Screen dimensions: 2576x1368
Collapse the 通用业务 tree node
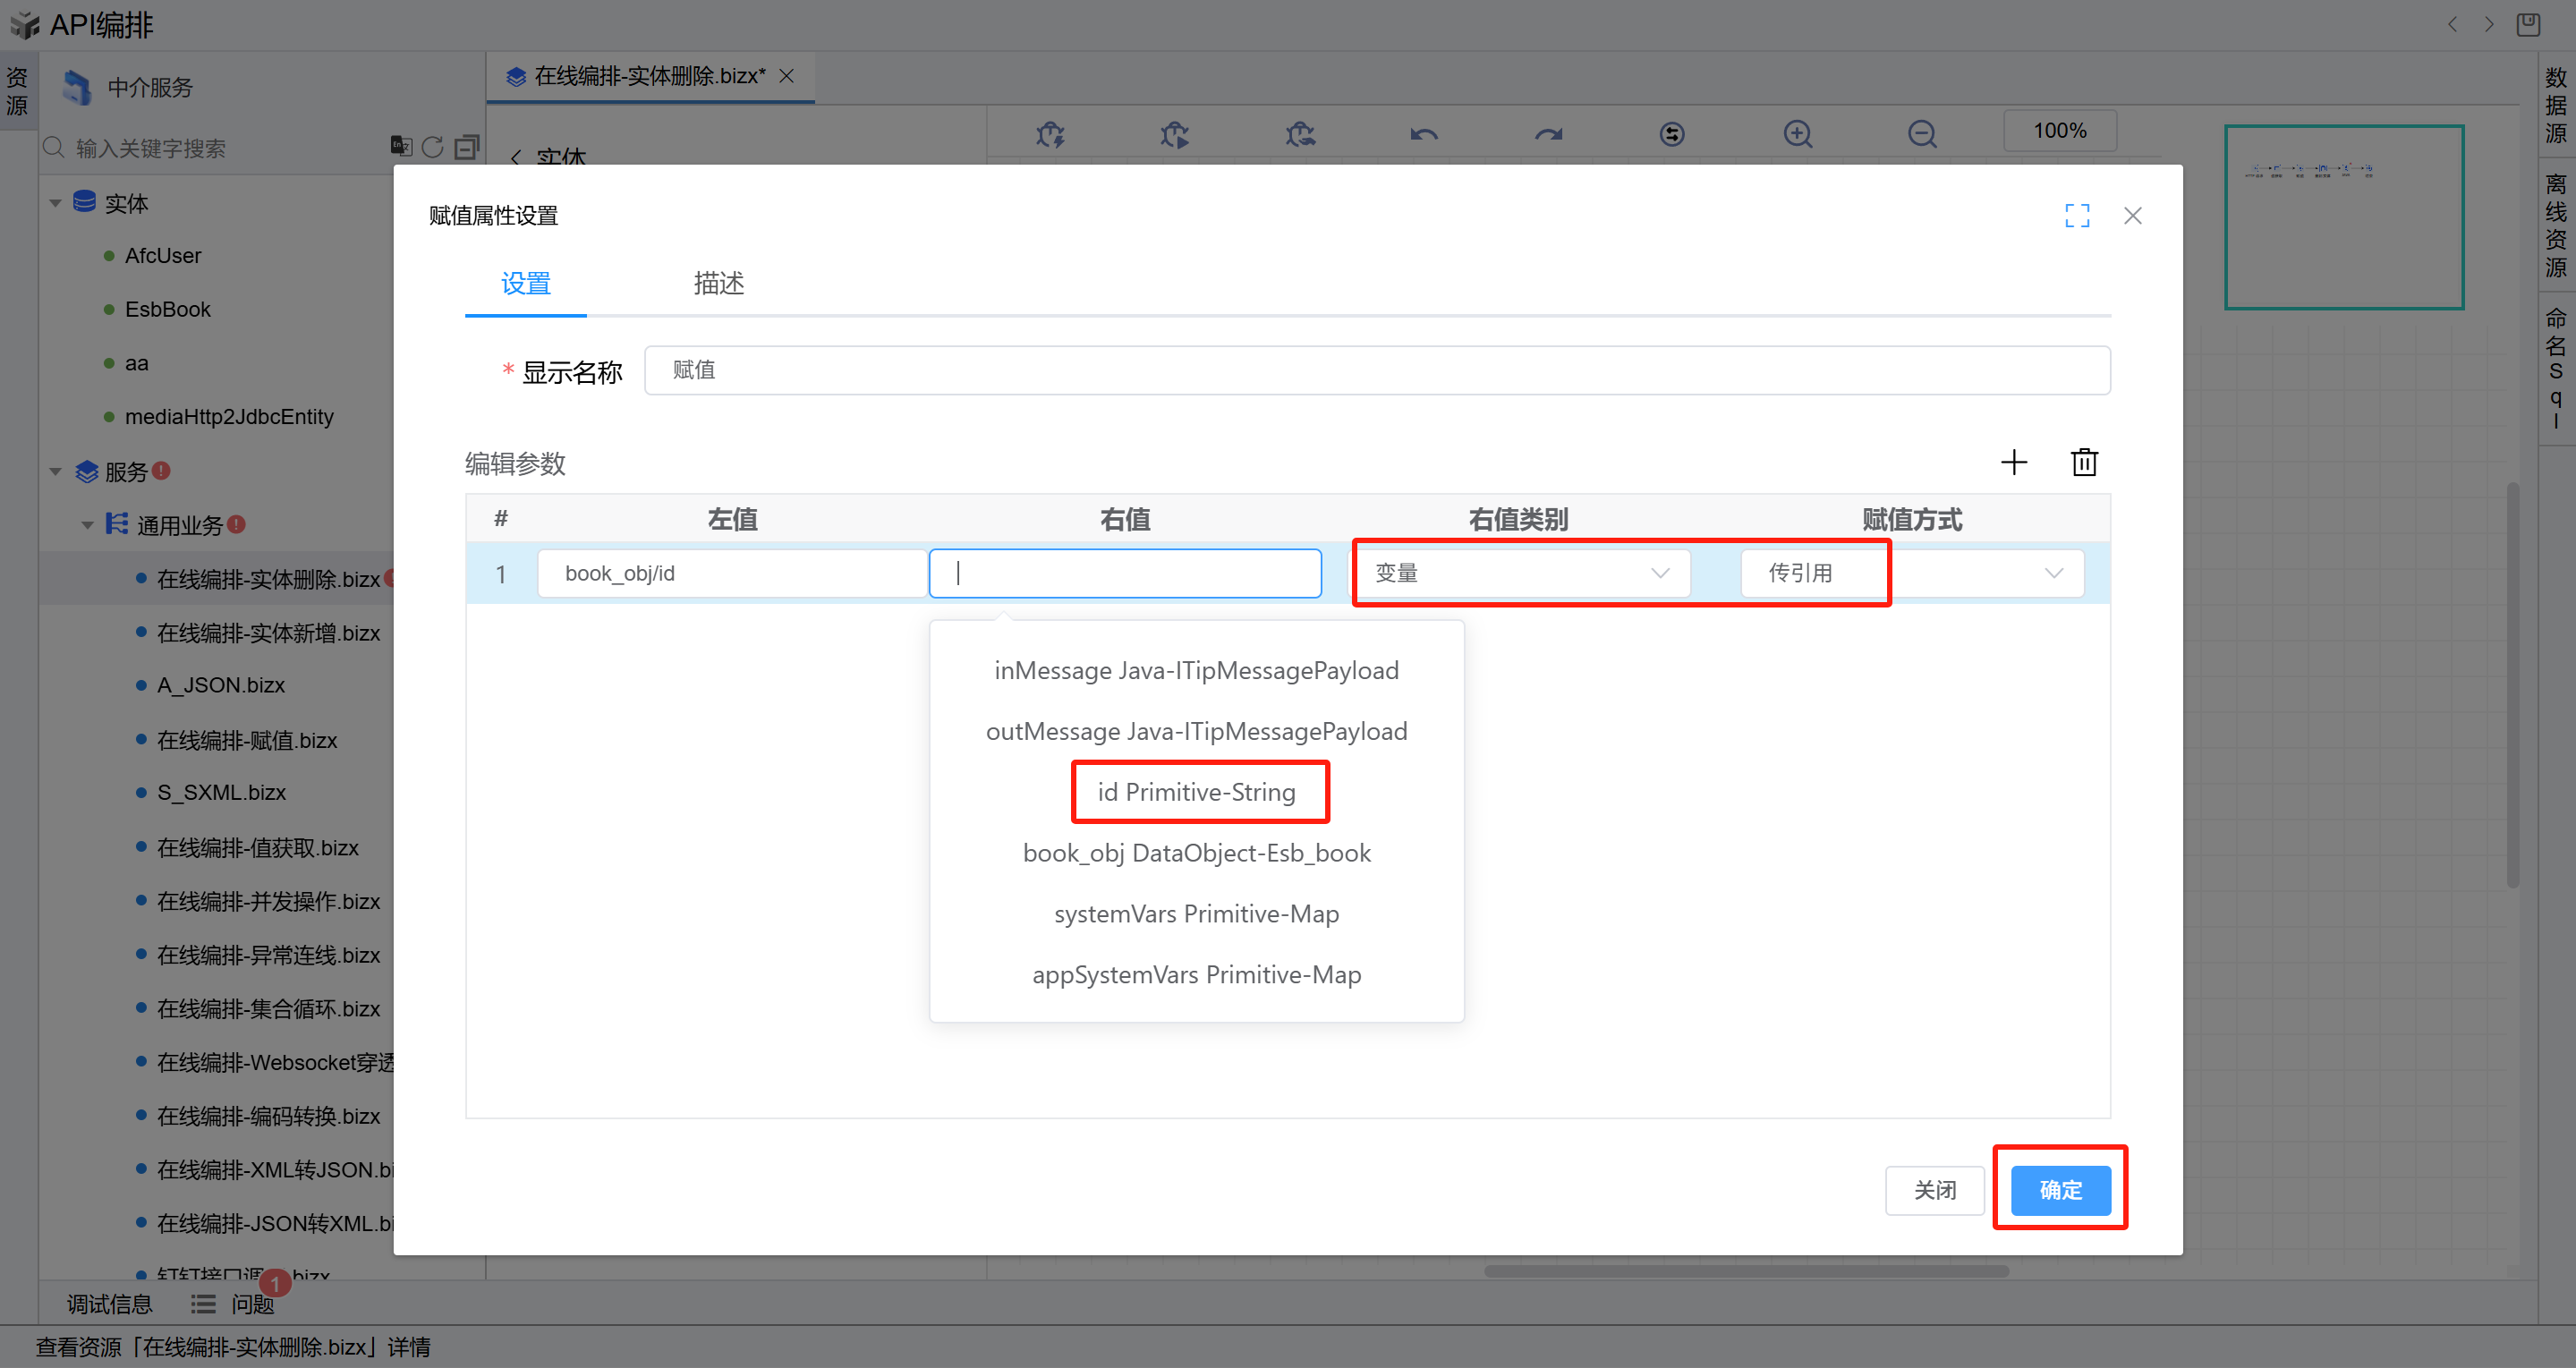[x=88, y=525]
